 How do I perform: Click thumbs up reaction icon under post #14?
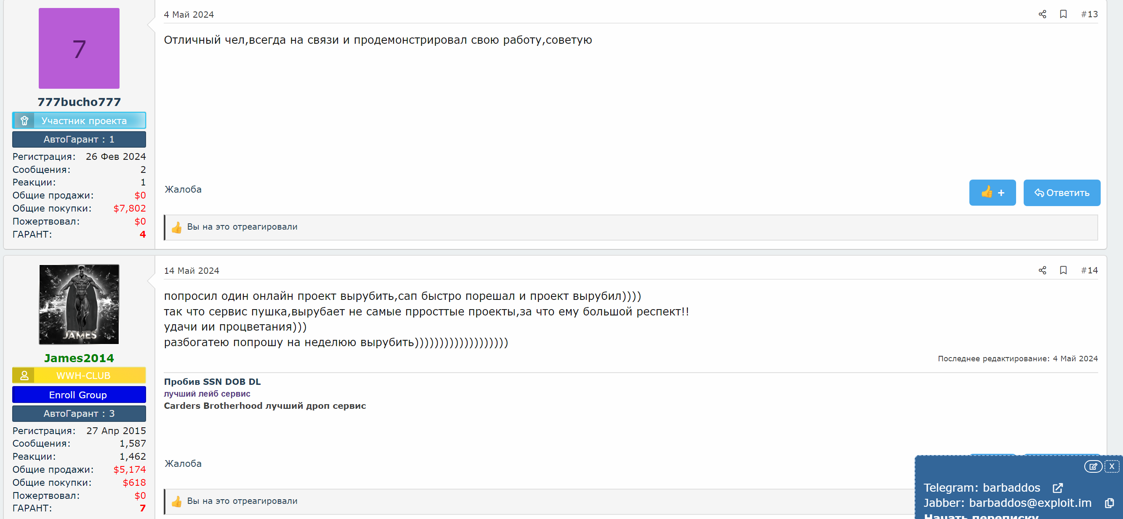click(x=176, y=501)
